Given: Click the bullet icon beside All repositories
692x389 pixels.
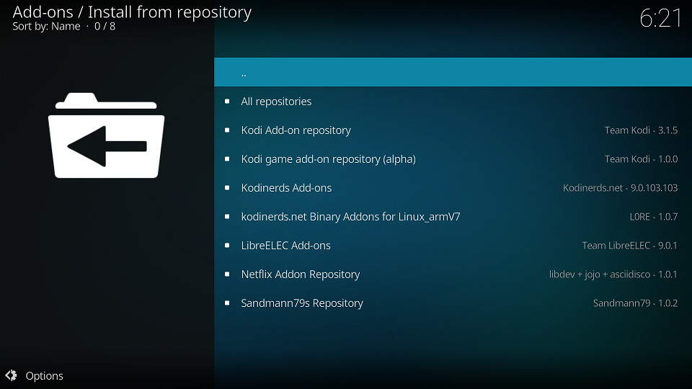Looking at the screenshot, I should coord(227,102).
